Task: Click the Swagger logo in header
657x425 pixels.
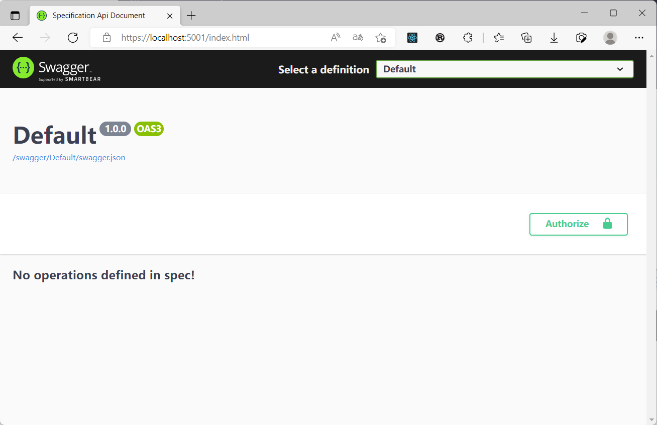Action: (x=57, y=69)
